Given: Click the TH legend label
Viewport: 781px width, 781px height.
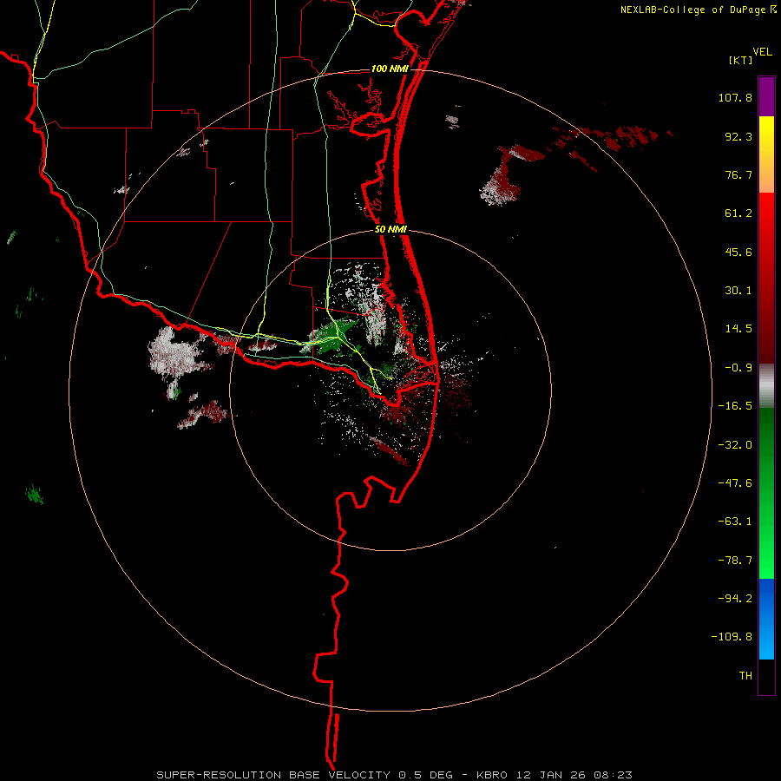Looking at the screenshot, I should [745, 676].
